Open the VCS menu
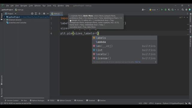The height and width of the screenshot is (108, 192). pos(54,6)
